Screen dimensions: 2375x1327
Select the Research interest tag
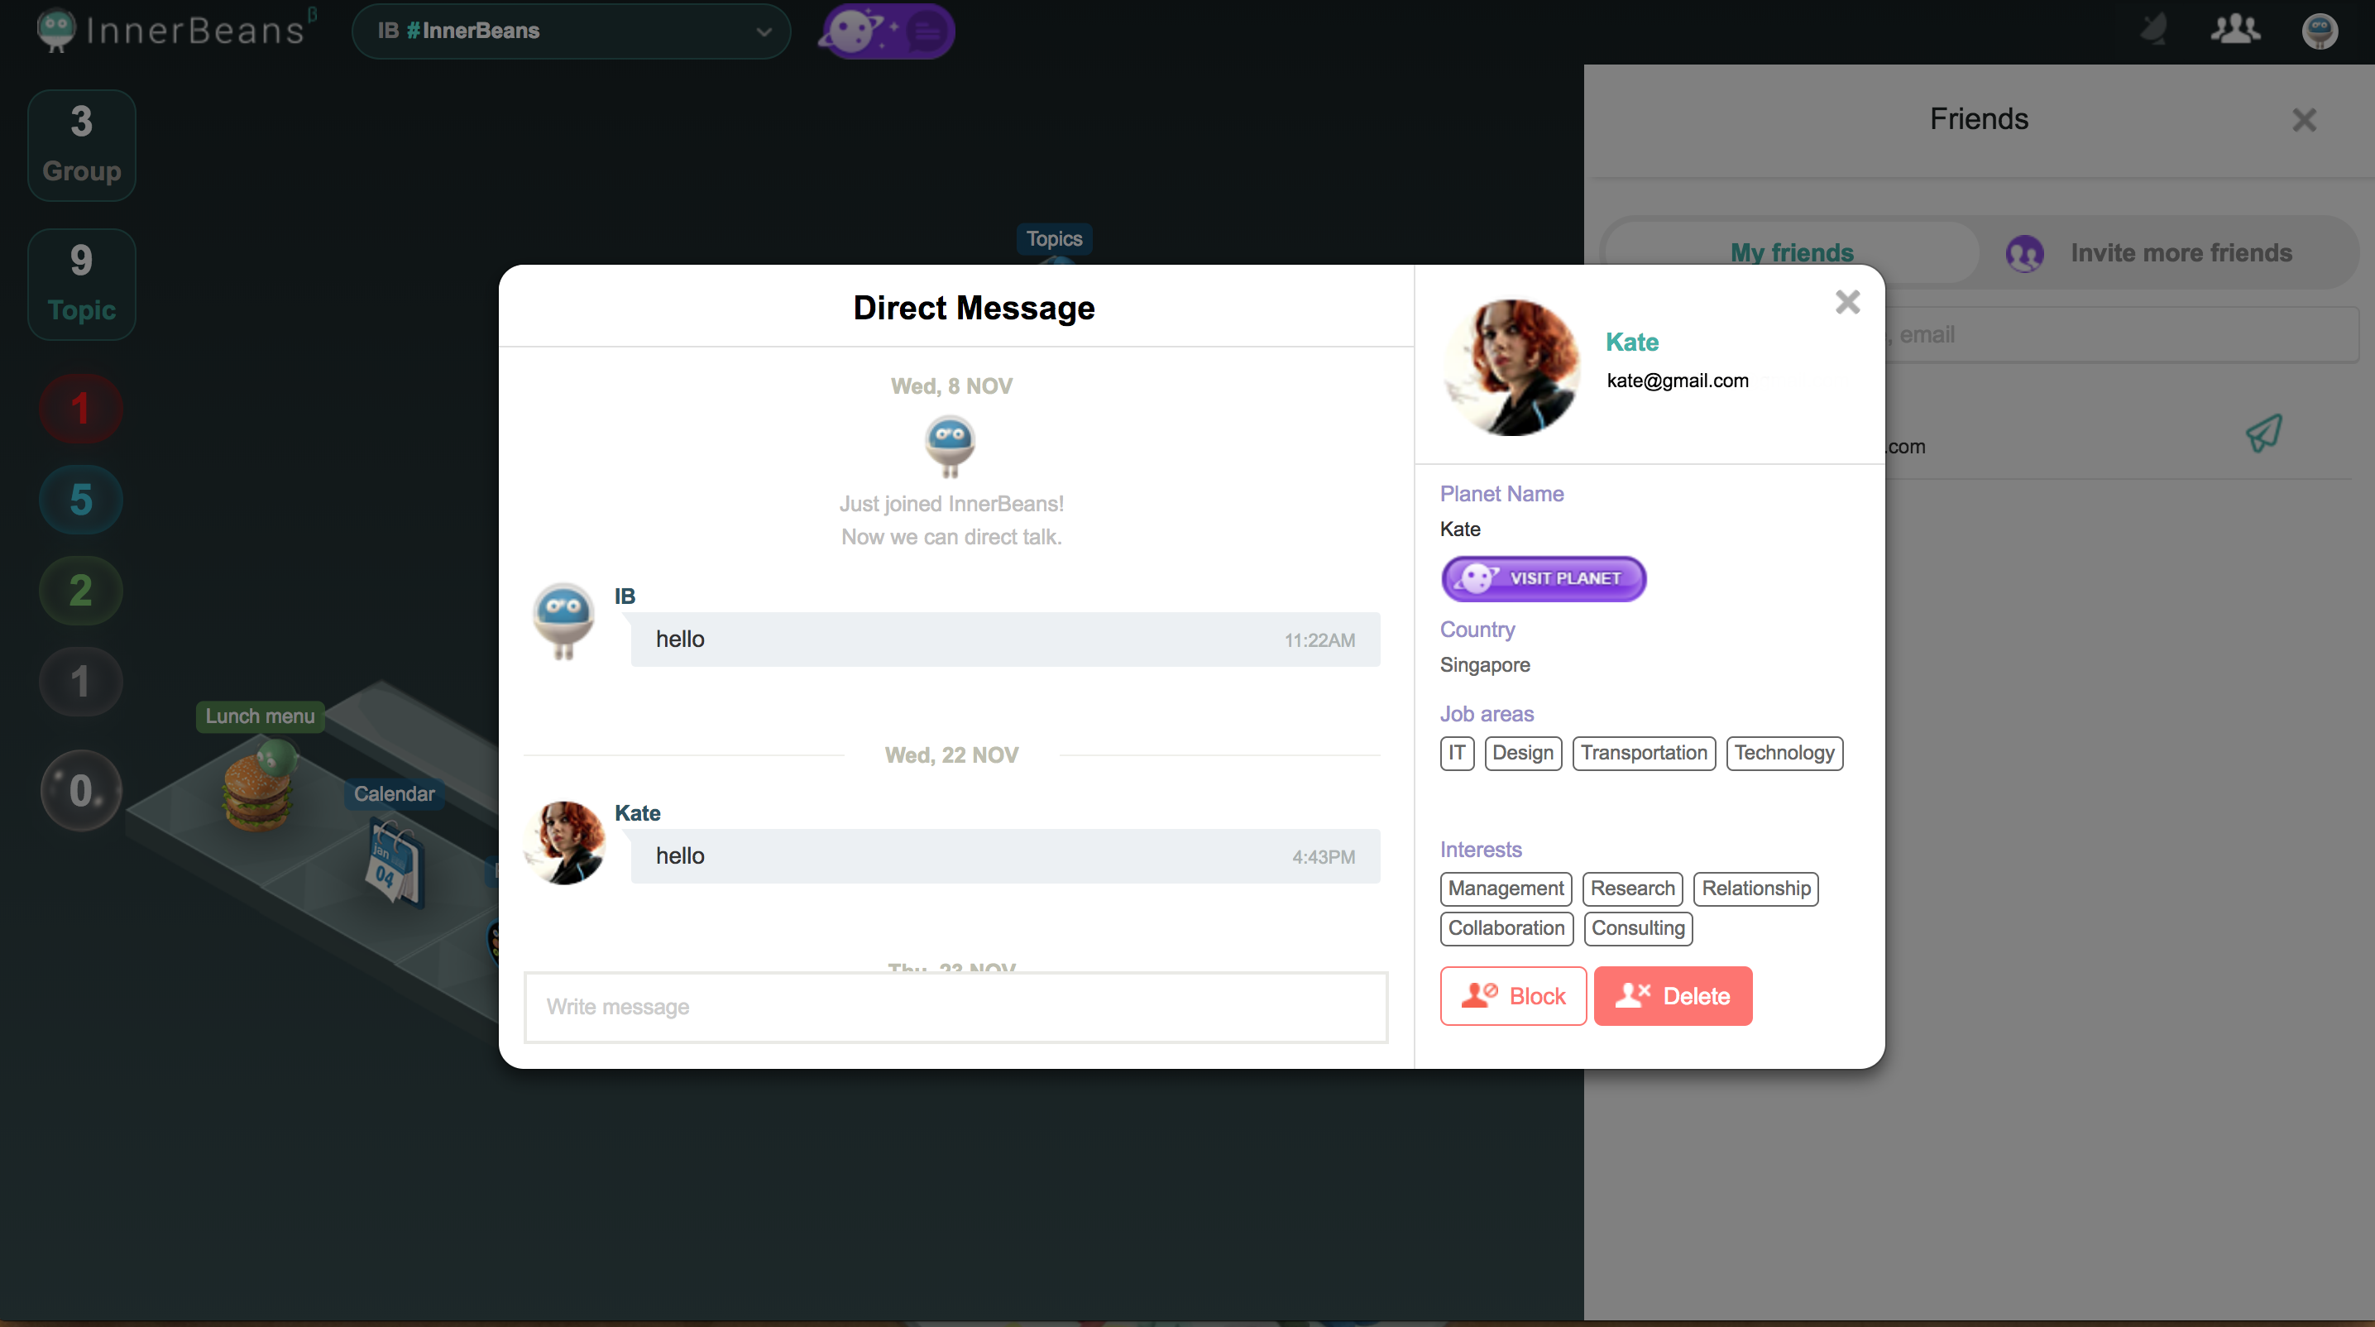click(1633, 888)
